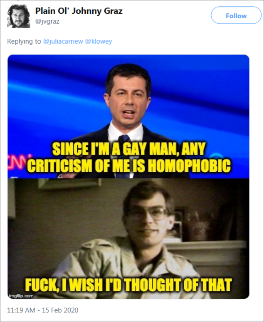
Task: Click the Follow button
Action: coord(236,15)
